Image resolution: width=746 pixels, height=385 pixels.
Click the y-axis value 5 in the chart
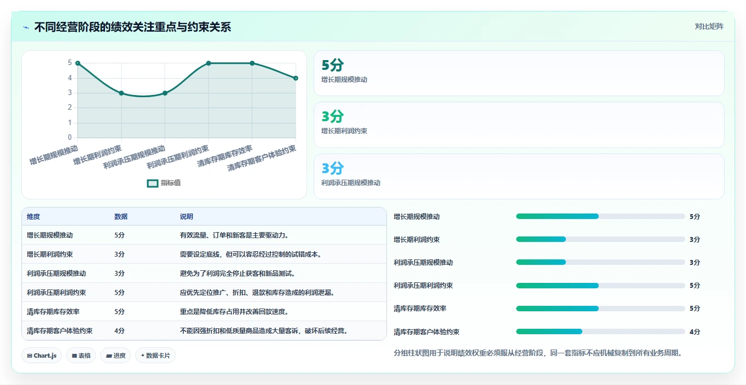[x=70, y=63]
